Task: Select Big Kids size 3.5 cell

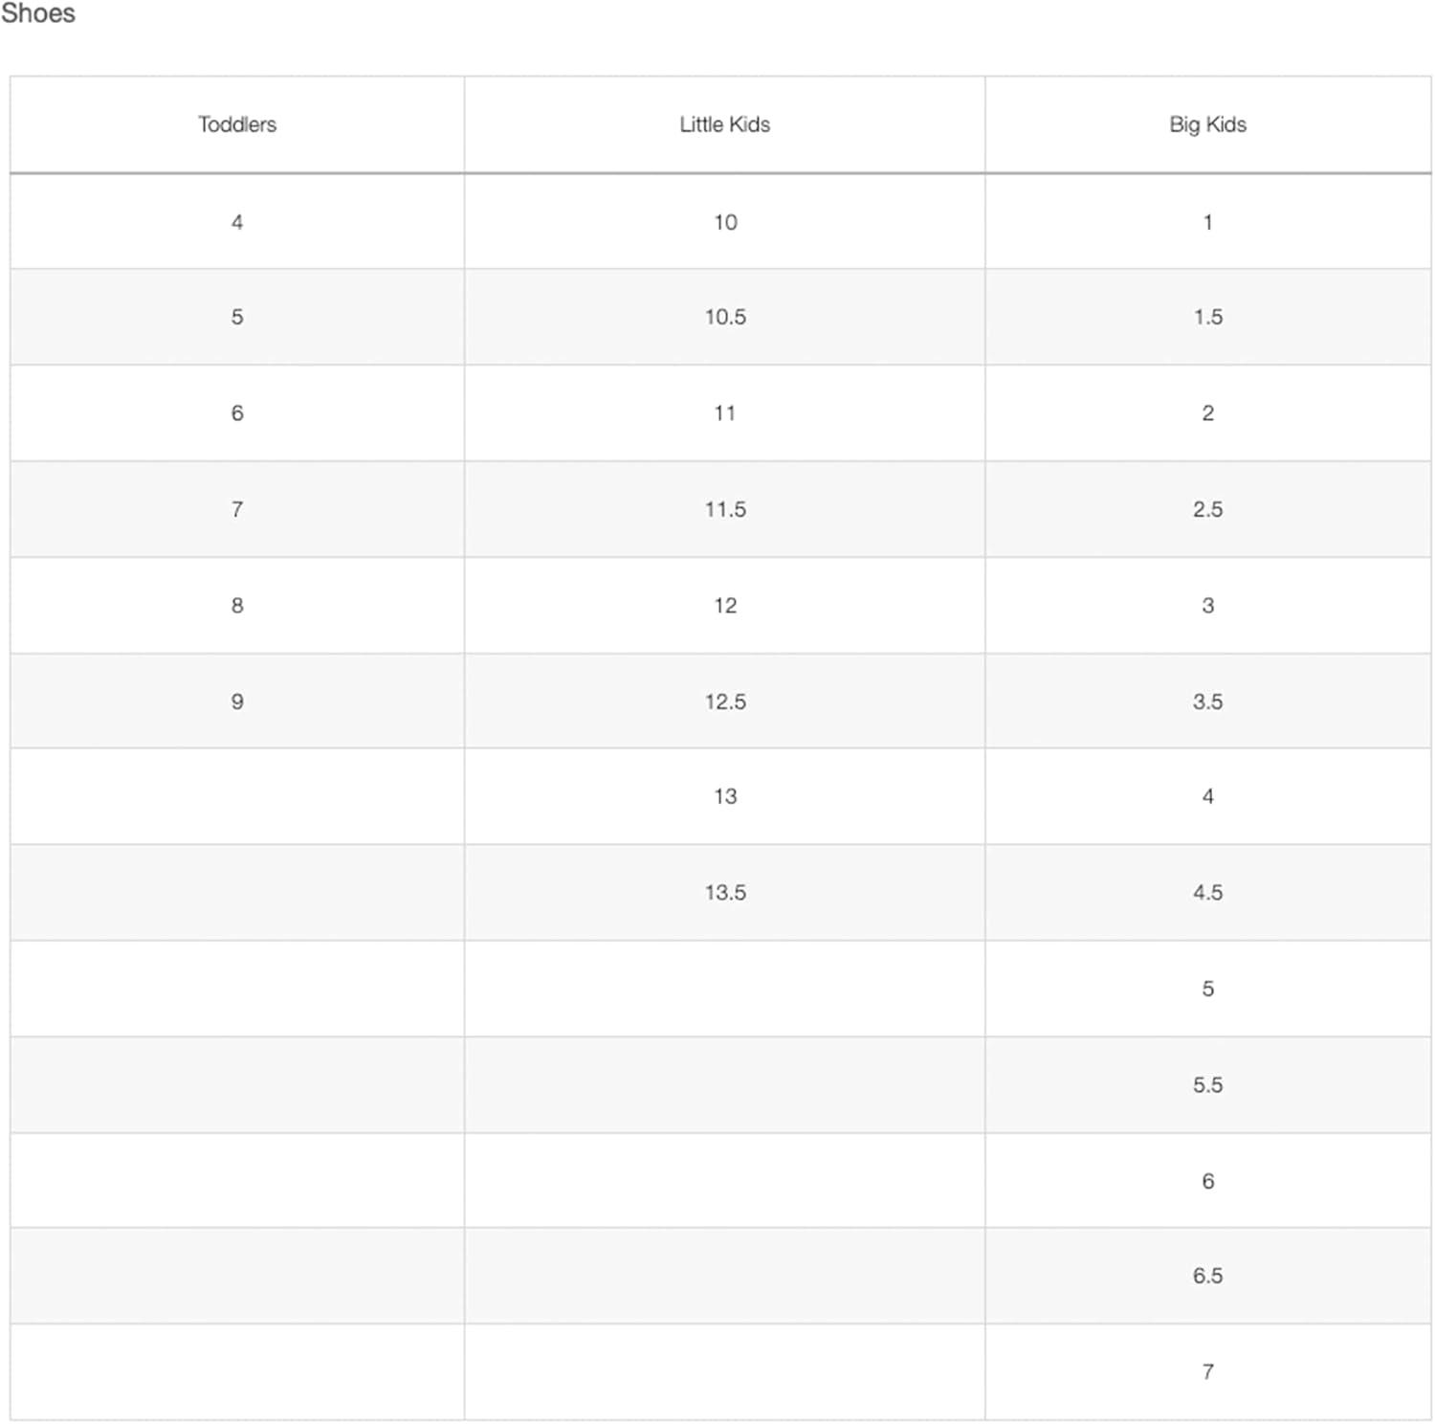Action: coord(1207,701)
